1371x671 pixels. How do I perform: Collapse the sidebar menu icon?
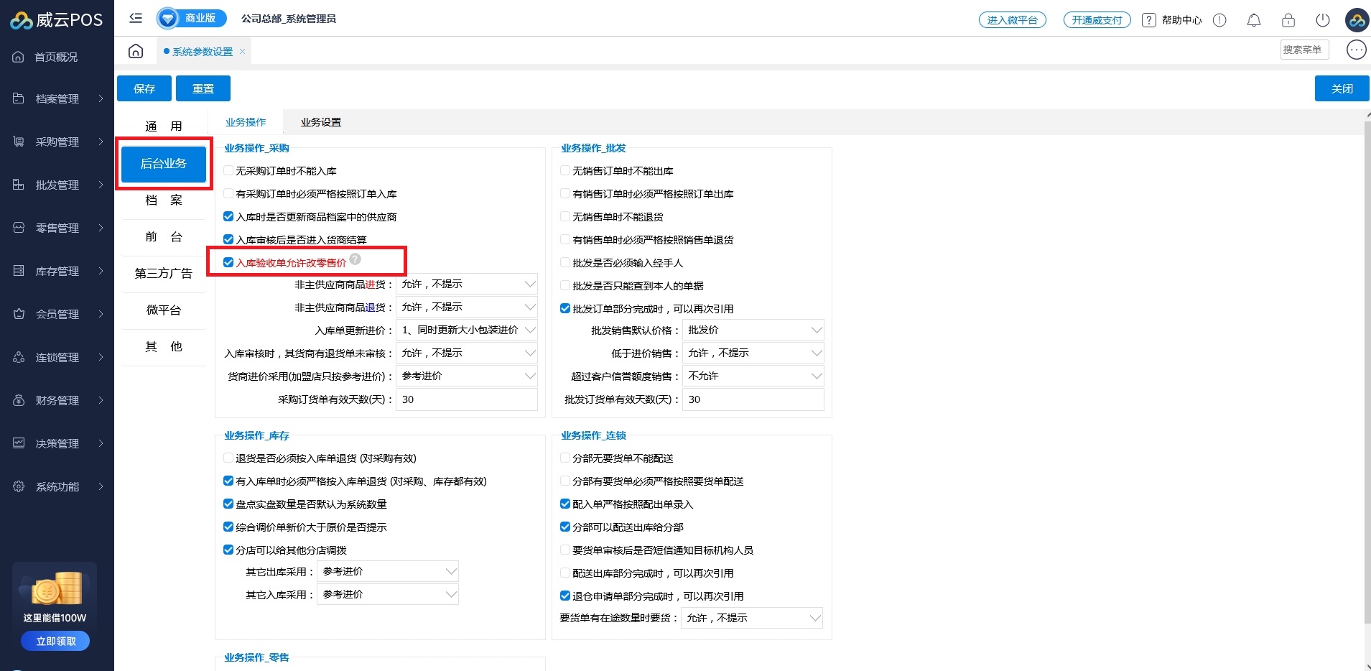(136, 18)
